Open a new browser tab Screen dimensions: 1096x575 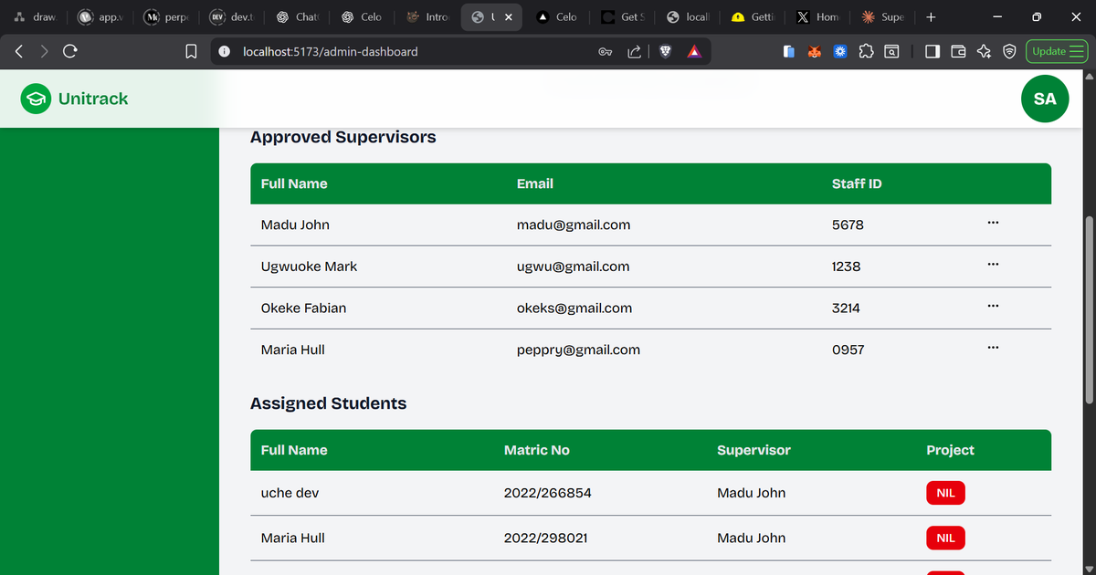931,16
